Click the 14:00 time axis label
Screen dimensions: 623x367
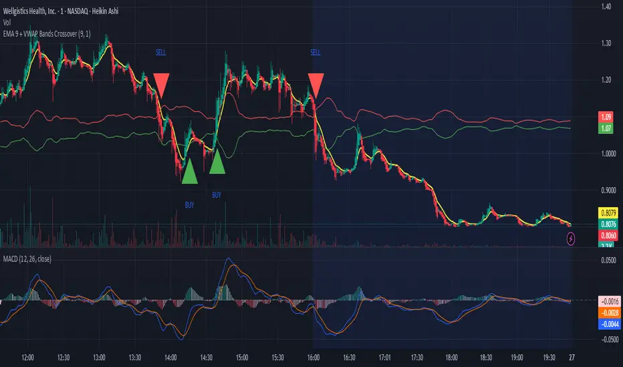170,358
